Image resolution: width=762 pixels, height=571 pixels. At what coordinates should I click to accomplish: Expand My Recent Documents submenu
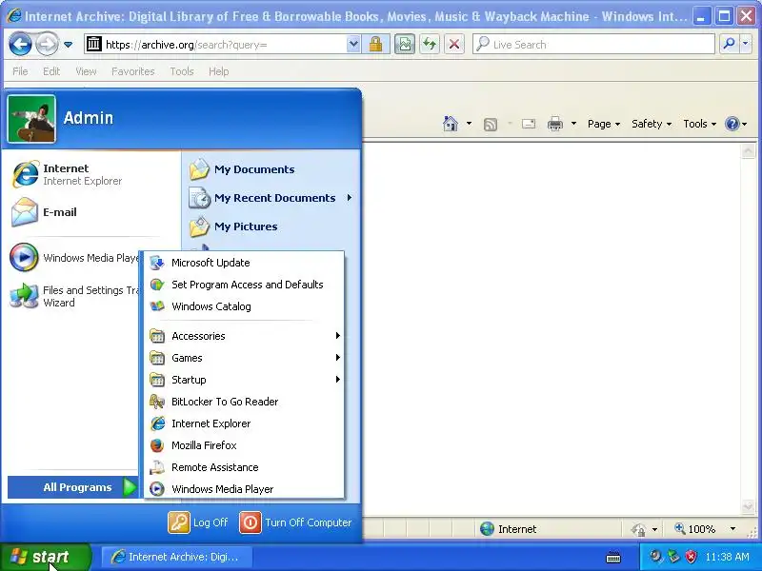[272, 198]
